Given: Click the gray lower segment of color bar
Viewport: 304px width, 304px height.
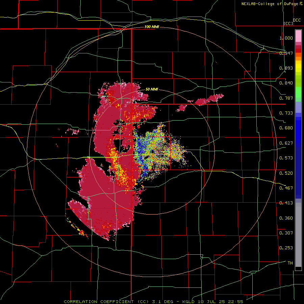Looking at the screenshot, I should [x=298, y=235].
